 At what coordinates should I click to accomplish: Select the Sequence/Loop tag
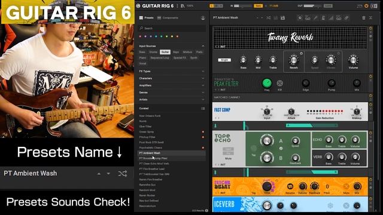(160, 58)
